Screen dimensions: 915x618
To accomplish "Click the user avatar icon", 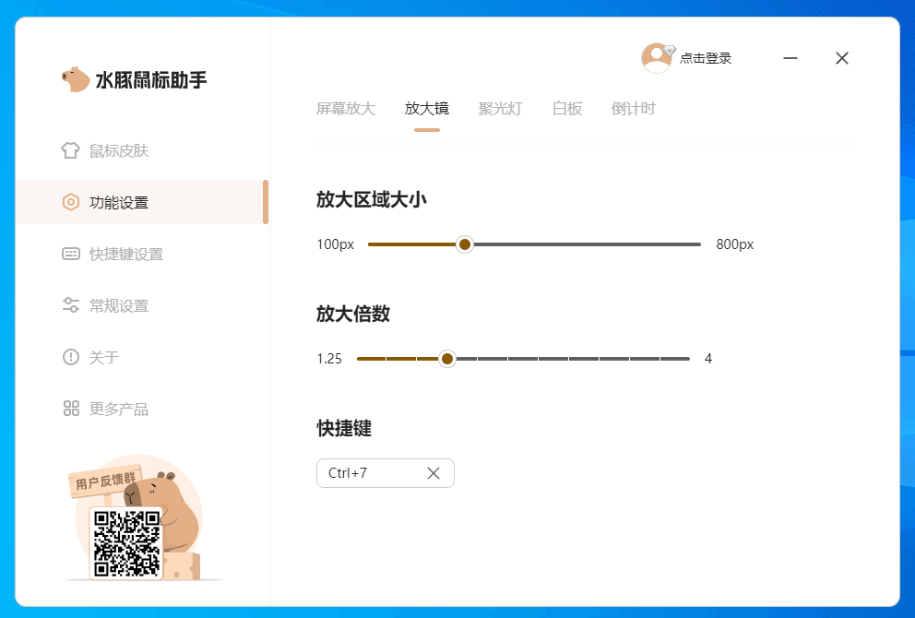I will click(x=657, y=58).
